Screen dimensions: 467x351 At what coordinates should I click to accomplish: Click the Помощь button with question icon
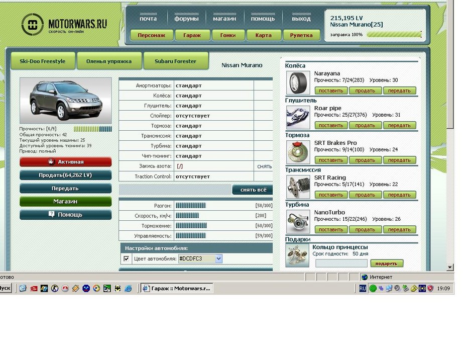pyautogui.click(x=65, y=215)
